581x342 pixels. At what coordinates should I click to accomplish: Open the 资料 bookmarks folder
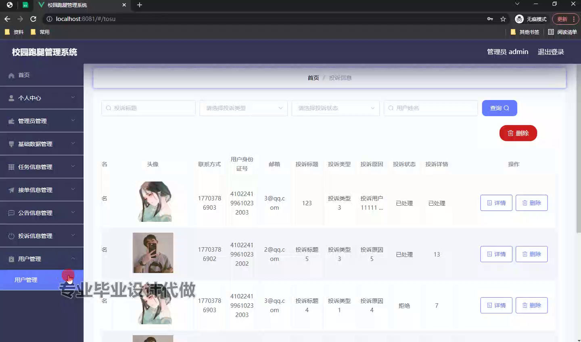point(14,32)
